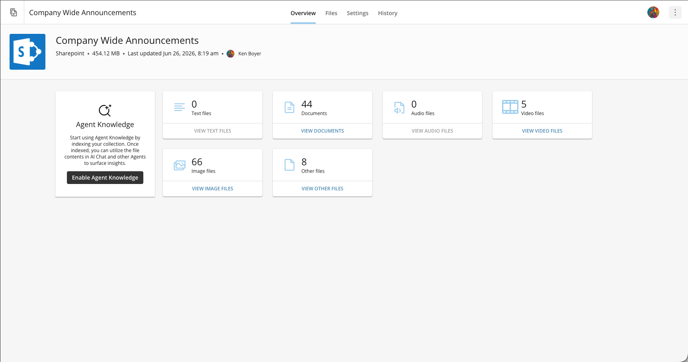Screen dimensions: 688x362
Task: Click View Documents link
Action: [x=322, y=131]
